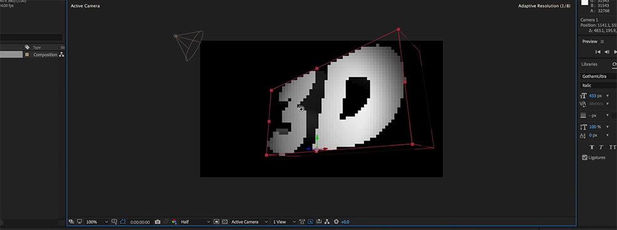Click the +0.0 exposure value
Image resolution: width=617 pixels, height=230 pixels.
(345, 222)
